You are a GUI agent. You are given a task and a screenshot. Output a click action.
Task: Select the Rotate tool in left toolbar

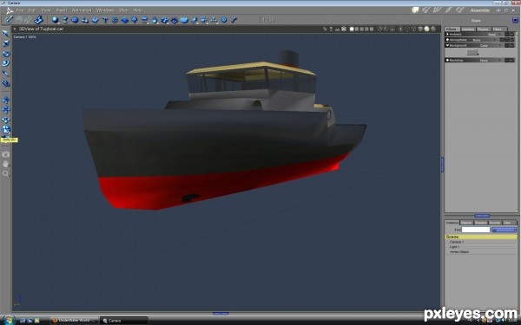6,54
